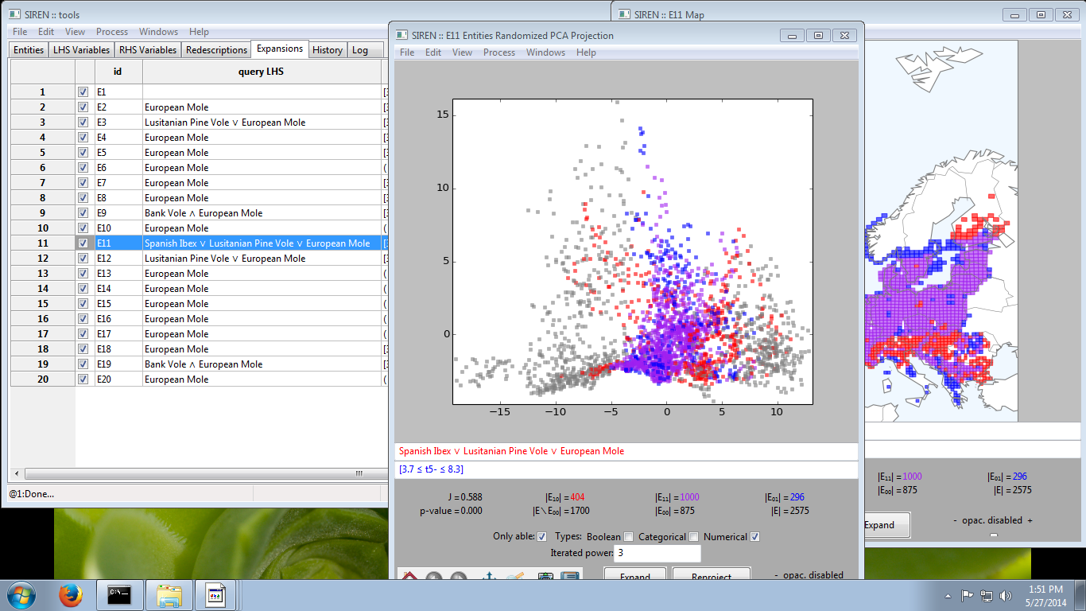The width and height of the screenshot is (1086, 611).
Task: Open View menu in PCA Projection window
Action: tap(462, 53)
